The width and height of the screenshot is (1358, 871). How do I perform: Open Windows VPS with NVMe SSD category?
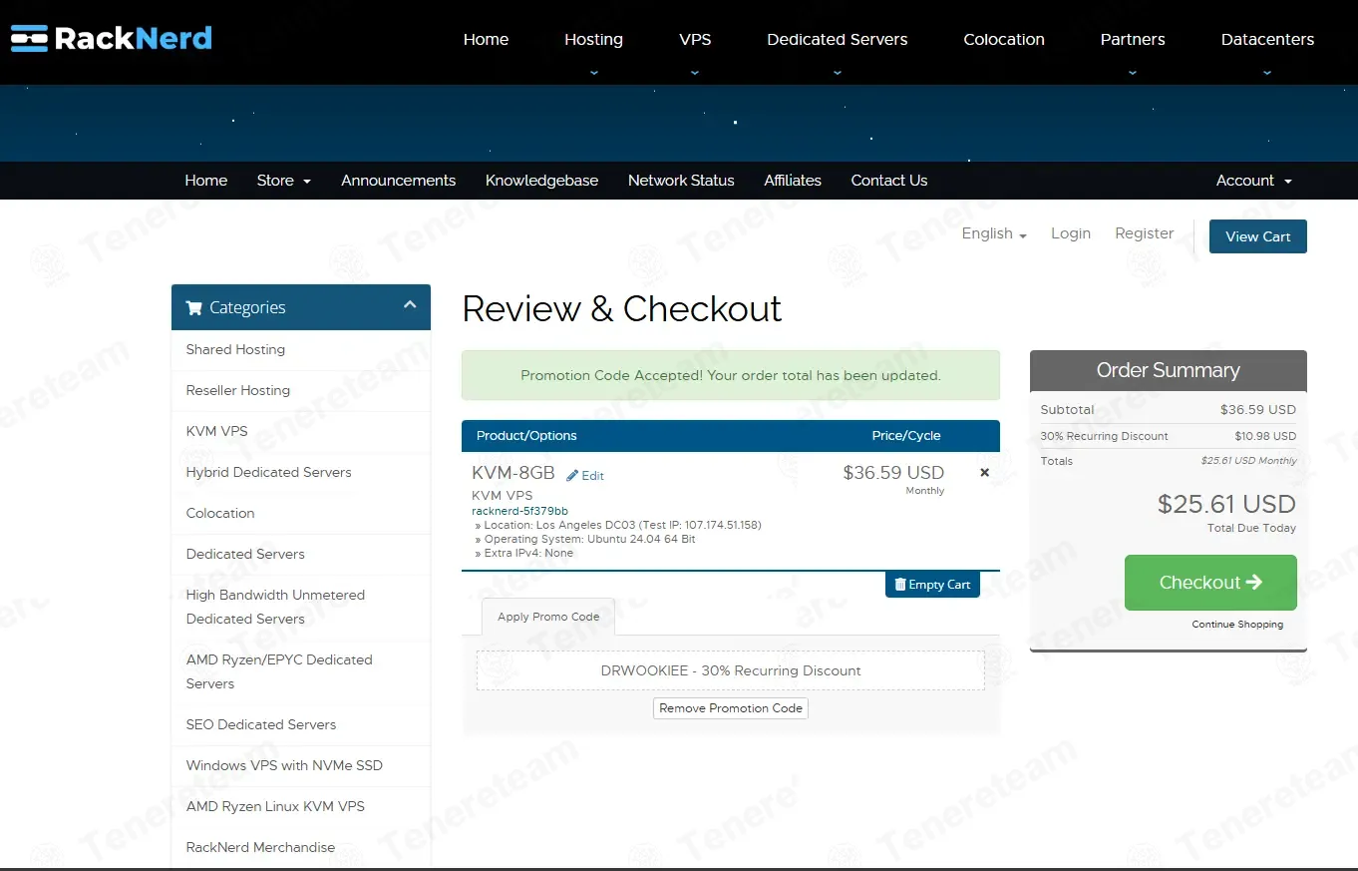pos(301,766)
